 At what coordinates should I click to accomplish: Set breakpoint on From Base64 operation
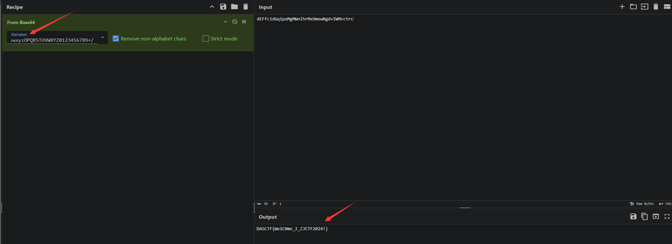coord(244,22)
